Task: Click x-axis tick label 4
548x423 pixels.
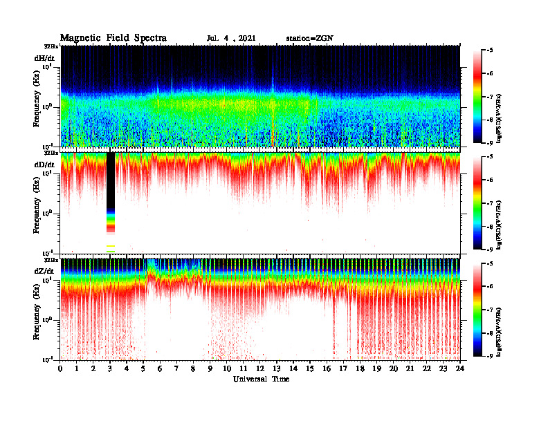Action: [x=127, y=369]
